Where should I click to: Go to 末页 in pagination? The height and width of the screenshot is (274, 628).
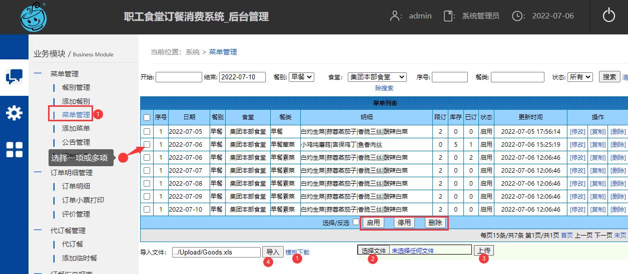point(620,235)
